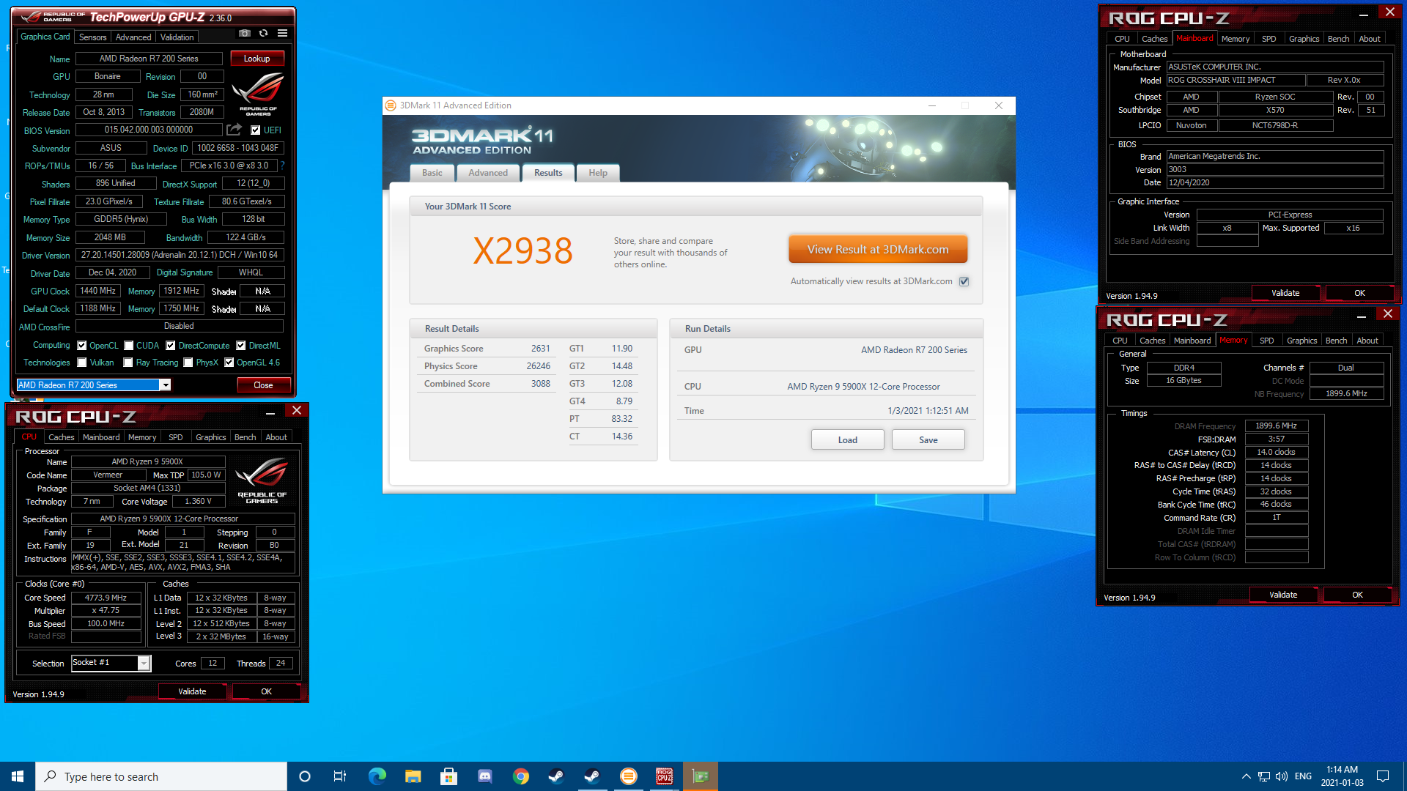This screenshot has height=791, width=1407.
Task: Show hidden system tray icons
Action: pyautogui.click(x=1246, y=776)
